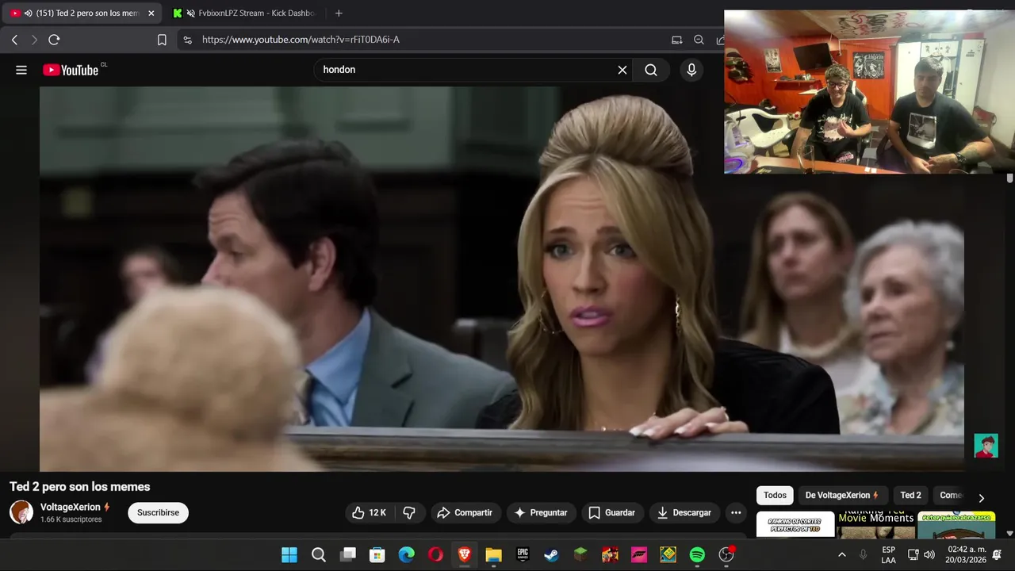Launch Microsoft Edge from taskbar
The height and width of the screenshot is (571, 1015).
[x=406, y=555]
